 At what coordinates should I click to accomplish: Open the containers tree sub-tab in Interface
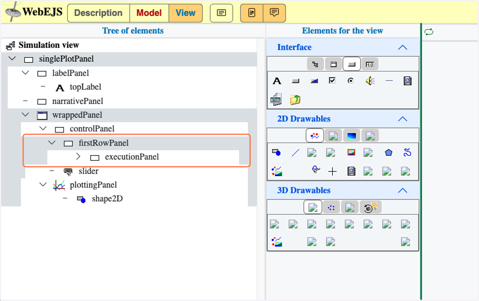pos(315,64)
